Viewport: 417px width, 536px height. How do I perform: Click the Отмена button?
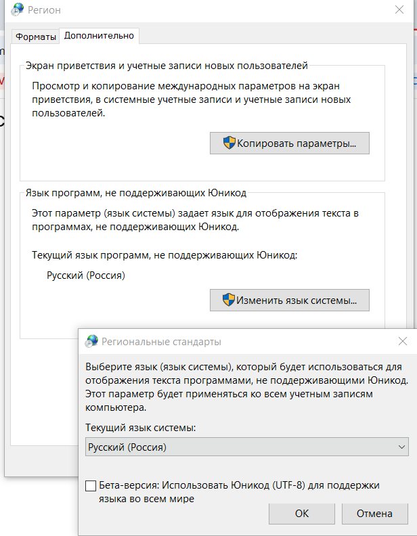pos(374,514)
